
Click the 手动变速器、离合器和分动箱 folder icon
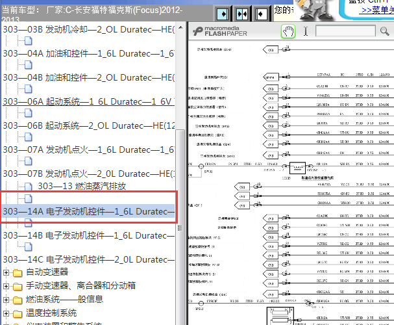(x=18, y=286)
